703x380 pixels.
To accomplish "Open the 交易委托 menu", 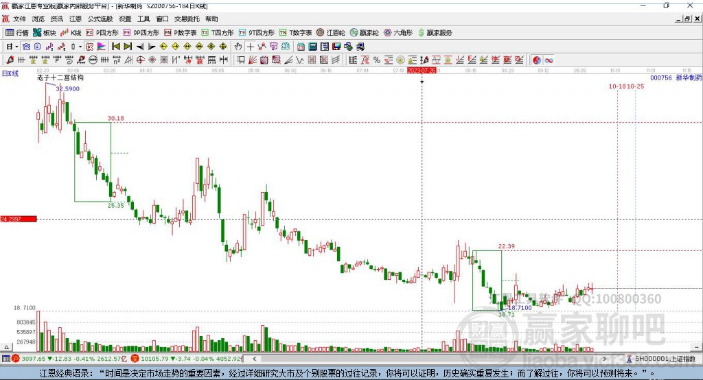I will (187, 19).
